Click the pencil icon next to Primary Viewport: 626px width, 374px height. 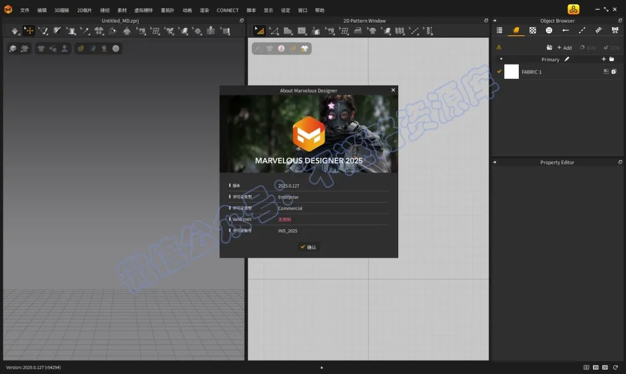click(x=567, y=59)
